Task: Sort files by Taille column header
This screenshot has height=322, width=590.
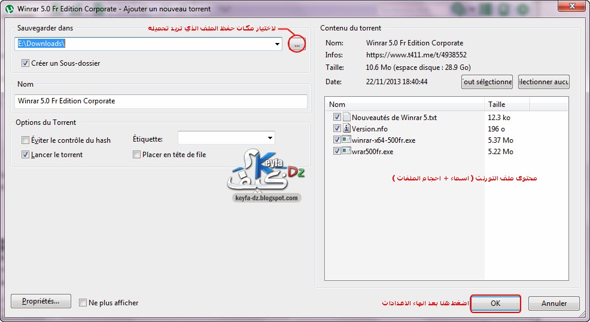Action: (x=507, y=105)
